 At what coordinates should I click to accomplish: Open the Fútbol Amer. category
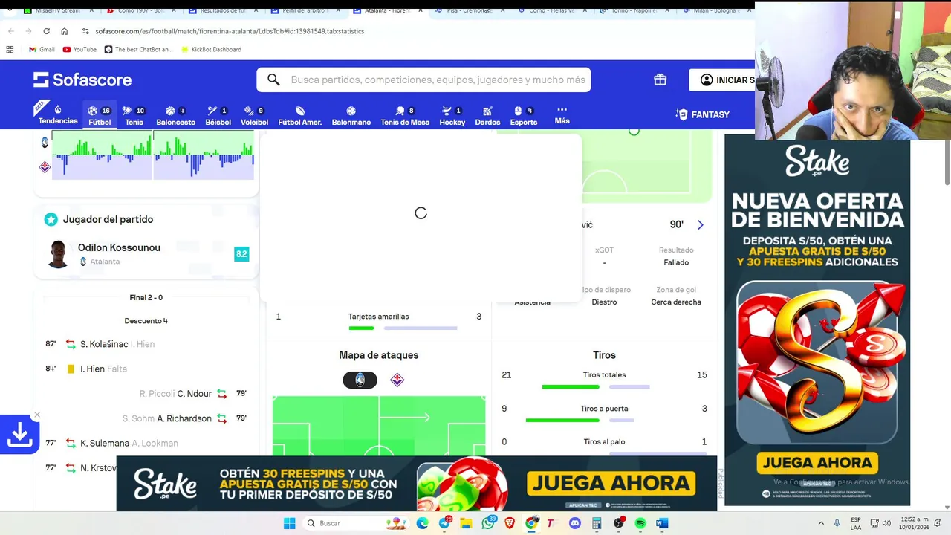tap(300, 116)
